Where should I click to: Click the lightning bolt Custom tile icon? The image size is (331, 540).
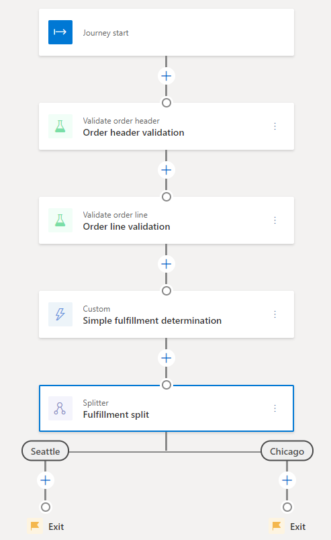60,314
